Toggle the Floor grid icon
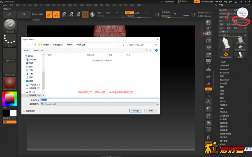Screen dimensions: 252x157 click(209, 69)
